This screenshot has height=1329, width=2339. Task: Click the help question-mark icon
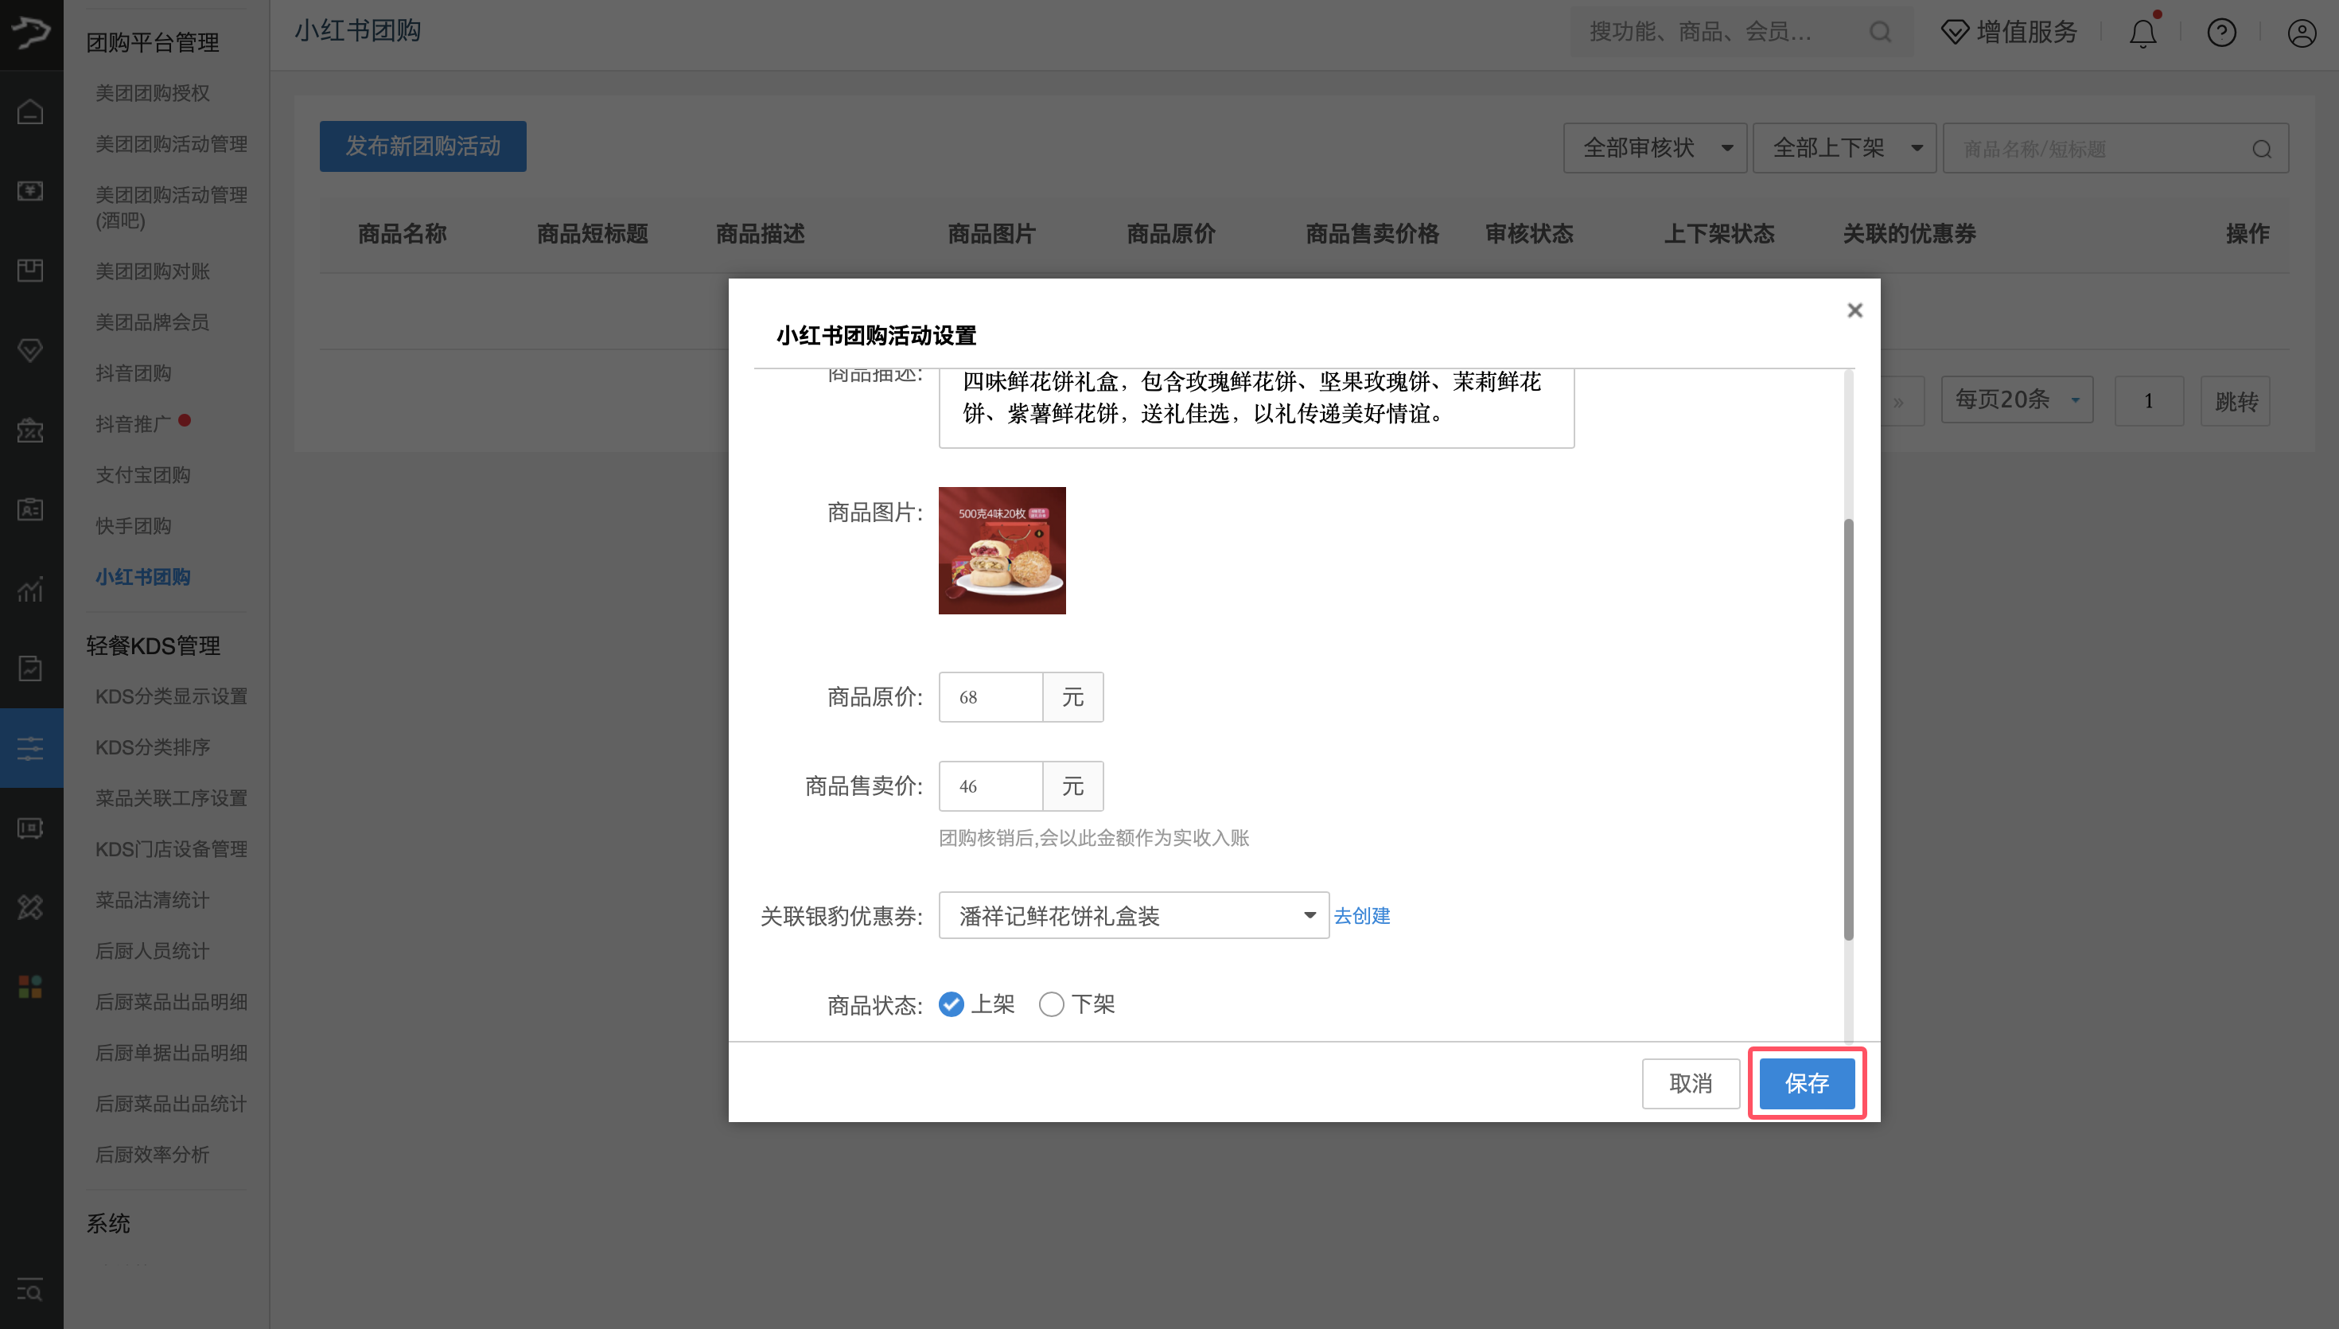point(2220,32)
